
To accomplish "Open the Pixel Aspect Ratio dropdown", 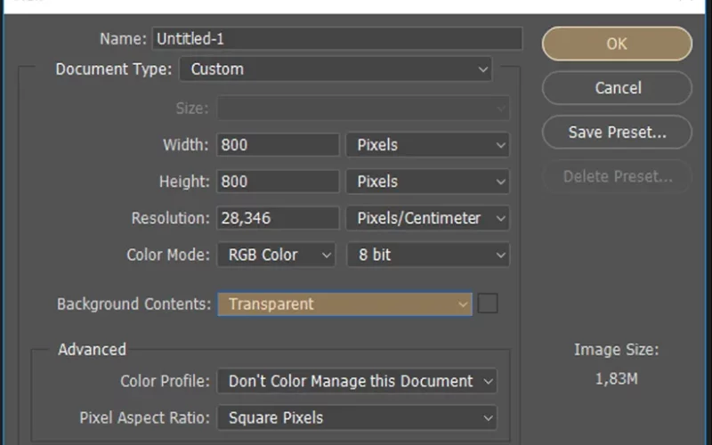I will point(357,417).
